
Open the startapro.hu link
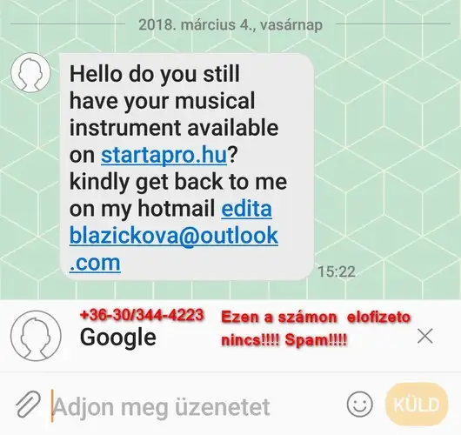(164, 155)
